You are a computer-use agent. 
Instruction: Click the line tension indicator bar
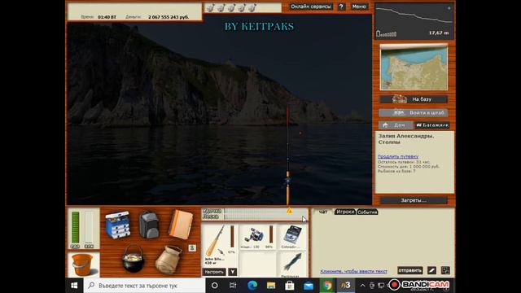click(x=266, y=216)
